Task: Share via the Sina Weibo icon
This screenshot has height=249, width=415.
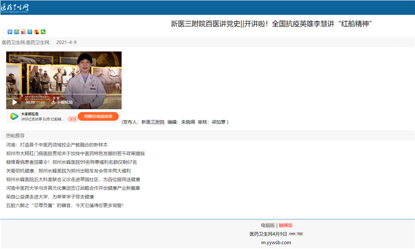Action: (x=23, y=32)
